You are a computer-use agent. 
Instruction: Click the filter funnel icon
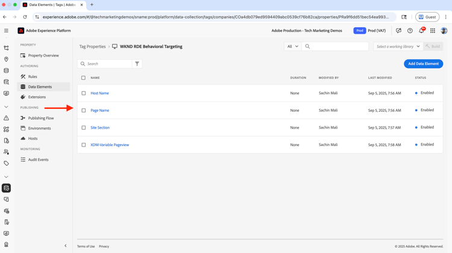coord(137,64)
